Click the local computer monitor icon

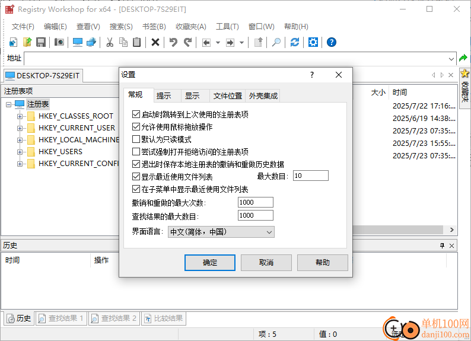(78, 42)
